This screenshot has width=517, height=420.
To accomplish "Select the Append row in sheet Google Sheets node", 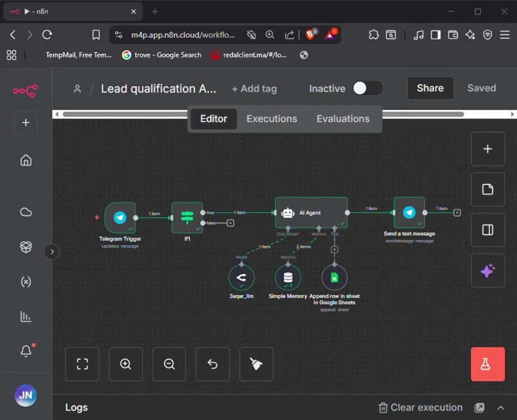I will click(x=334, y=278).
